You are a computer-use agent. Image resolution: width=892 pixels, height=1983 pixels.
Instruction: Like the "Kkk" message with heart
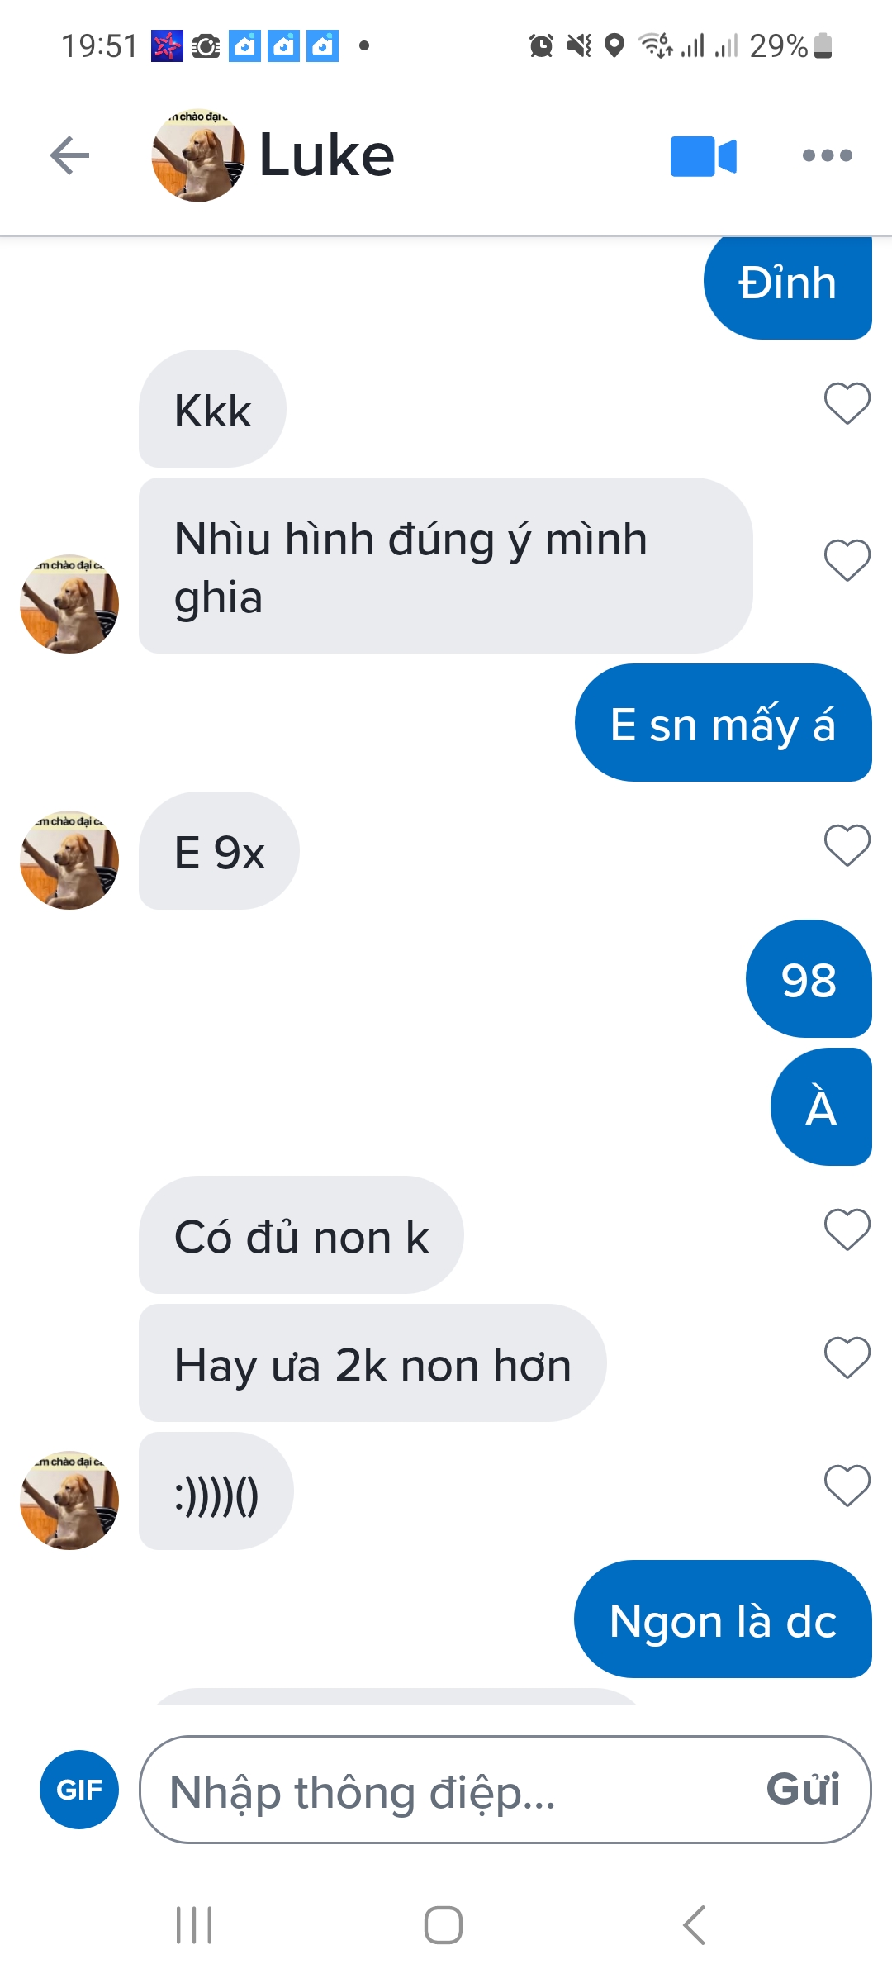[x=847, y=403]
